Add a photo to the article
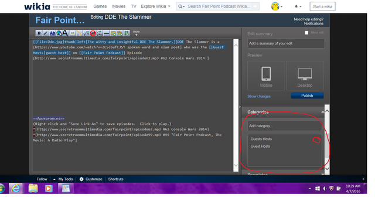The image size is (375, 211). tap(113, 33)
